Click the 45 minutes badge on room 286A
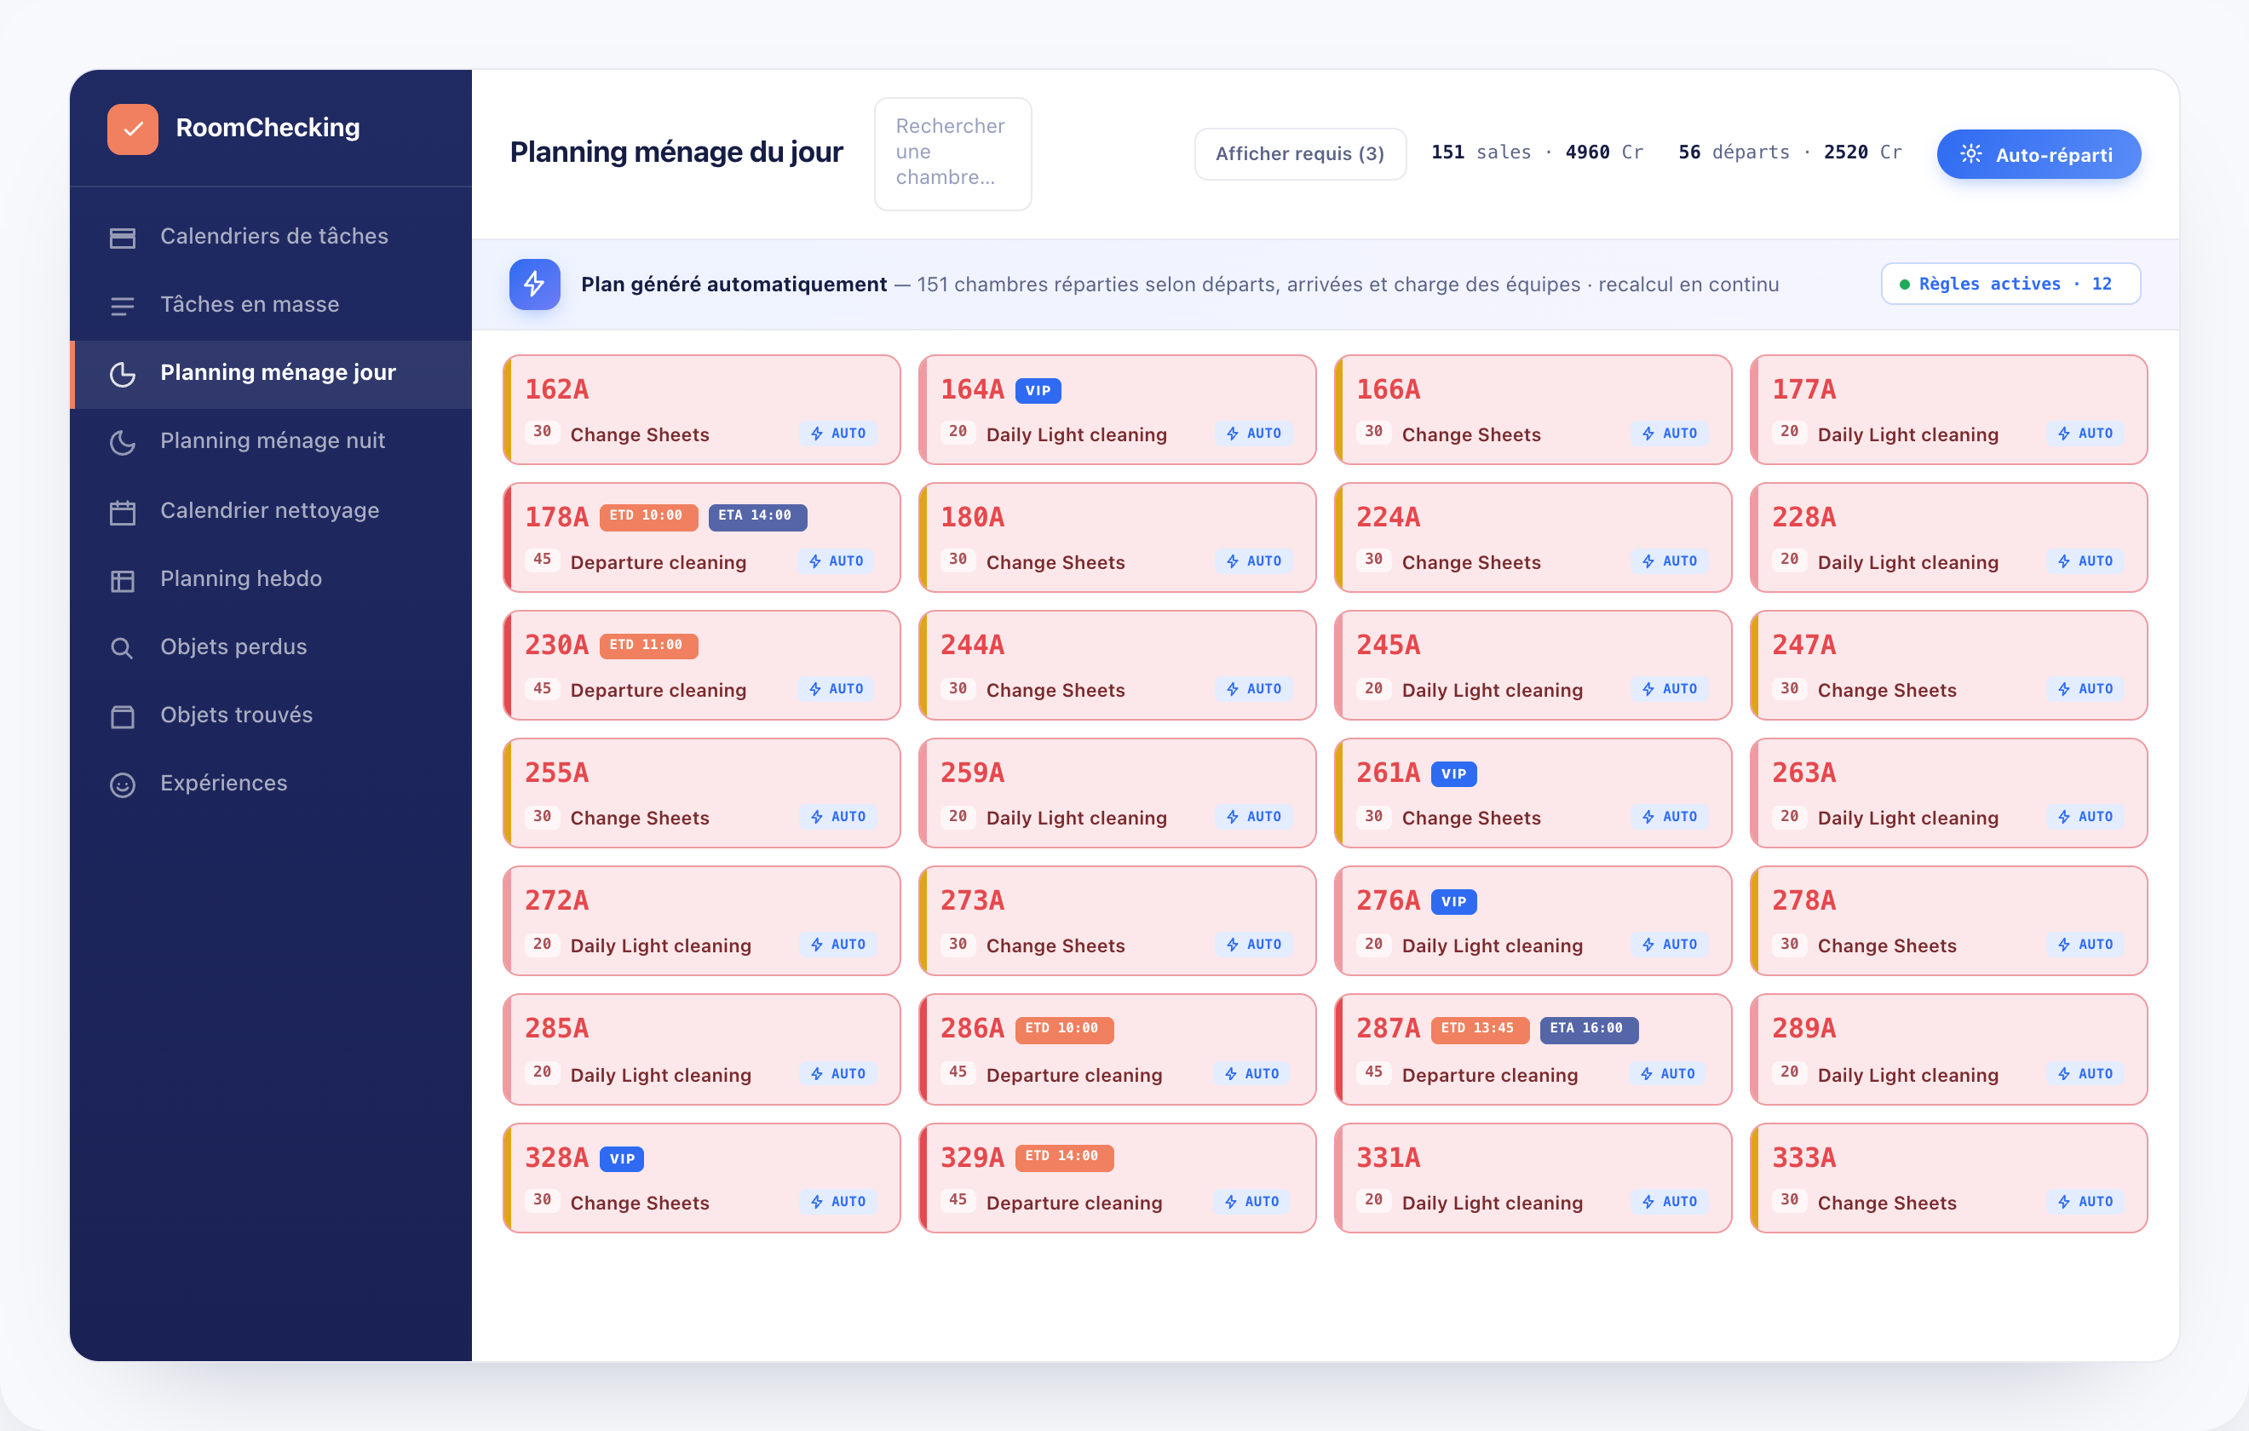Image resolution: width=2249 pixels, height=1431 pixels. point(958,1072)
